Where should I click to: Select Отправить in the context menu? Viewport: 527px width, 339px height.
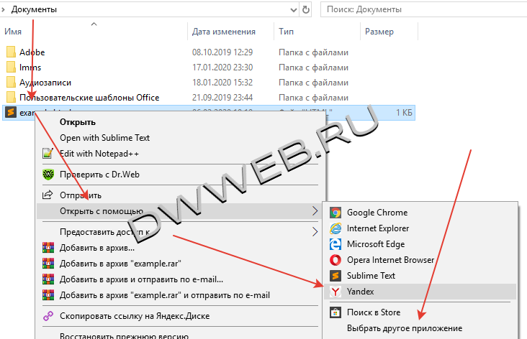click(81, 195)
